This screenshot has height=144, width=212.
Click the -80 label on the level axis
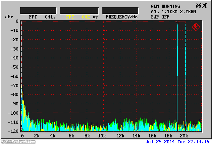coord(14,94)
